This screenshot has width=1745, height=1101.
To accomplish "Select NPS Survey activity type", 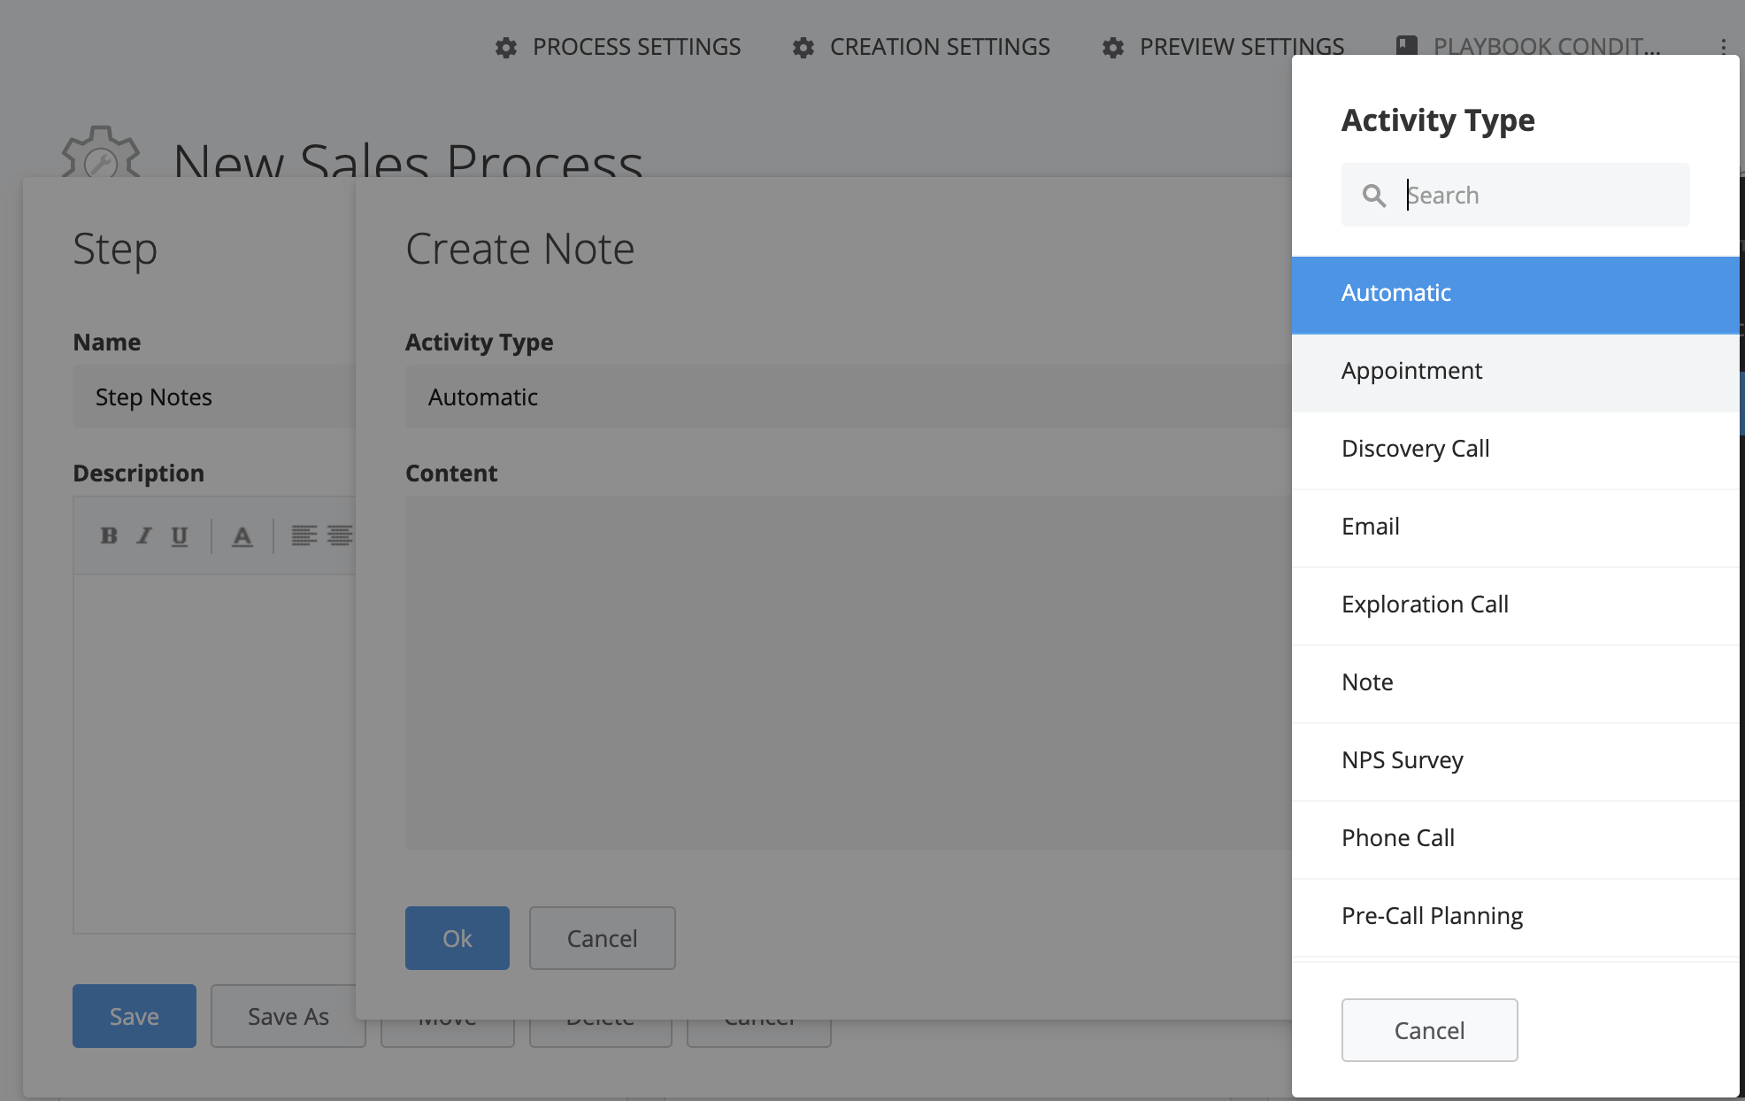I will [1515, 761].
